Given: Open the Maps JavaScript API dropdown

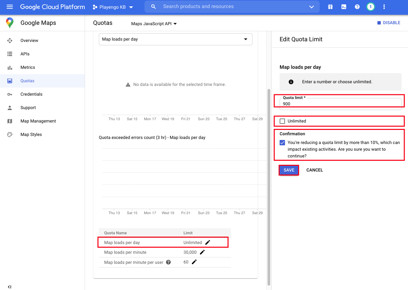Looking at the screenshot, I should coord(154,24).
